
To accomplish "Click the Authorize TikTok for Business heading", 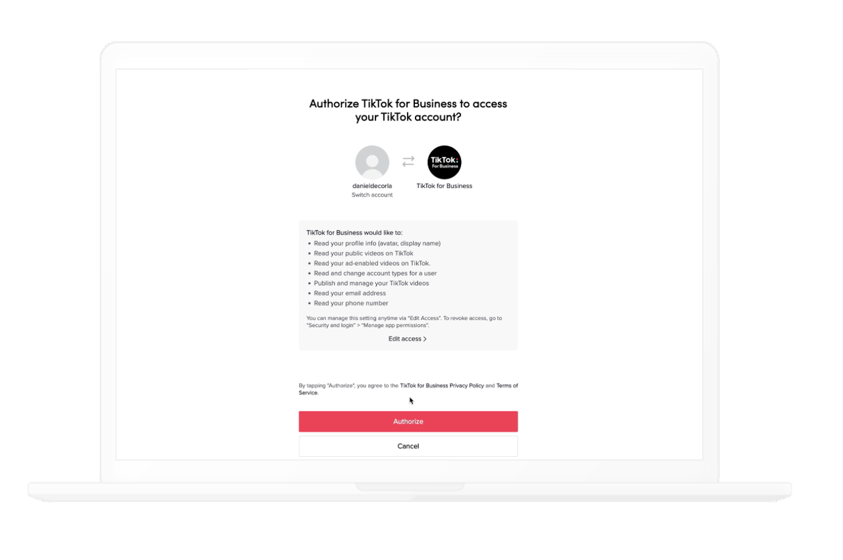I will point(408,110).
